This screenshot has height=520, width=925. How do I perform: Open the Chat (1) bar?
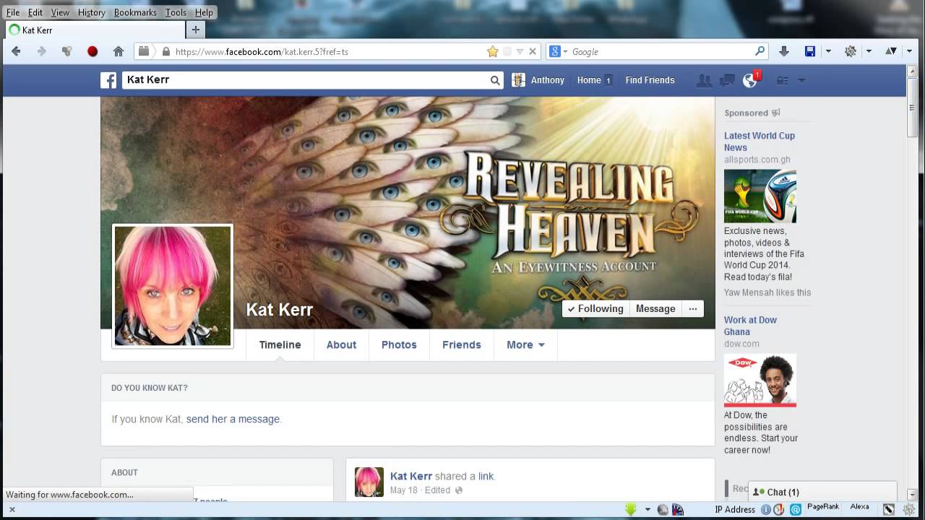(x=822, y=492)
